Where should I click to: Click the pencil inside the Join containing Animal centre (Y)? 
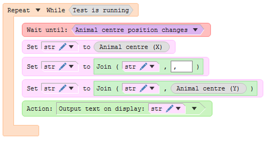tap(143, 88)
